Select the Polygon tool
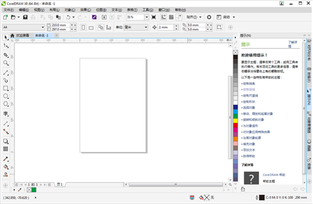 coord(6,104)
